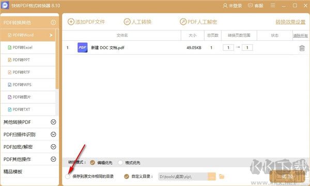Click the PDF转TXT file icon

pos(9,110)
